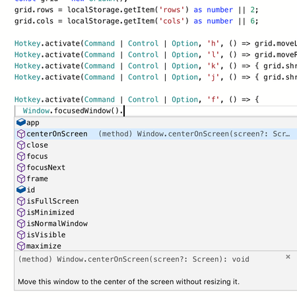Click the cube icon next to maximize
Screen dimensions: 297x297
click(x=21, y=246)
